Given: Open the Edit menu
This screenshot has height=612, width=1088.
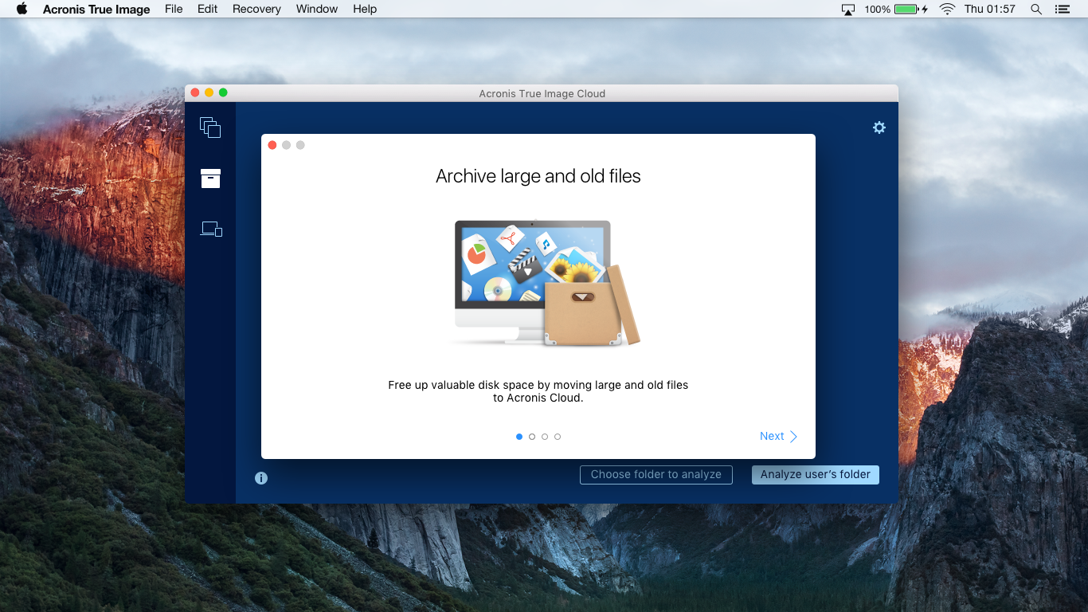Looking at the screenshot, I should click(208, 10).
